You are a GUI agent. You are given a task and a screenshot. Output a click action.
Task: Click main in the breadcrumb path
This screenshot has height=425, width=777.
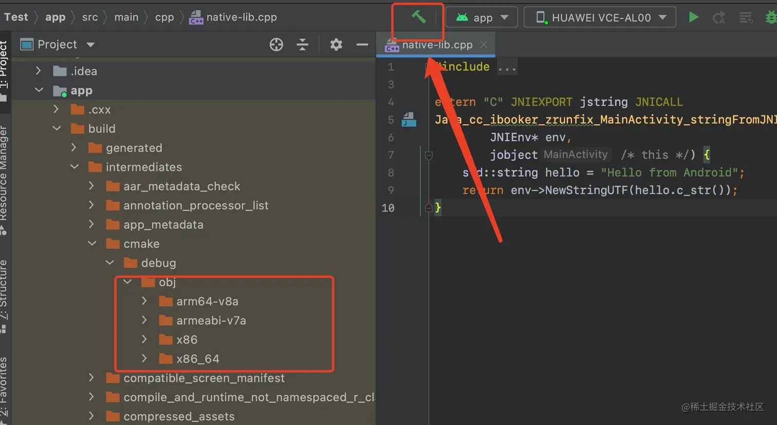126,17
